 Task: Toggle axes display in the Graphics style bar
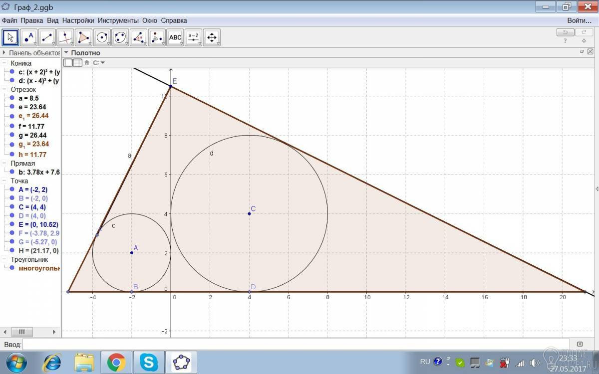click(68, 63)
